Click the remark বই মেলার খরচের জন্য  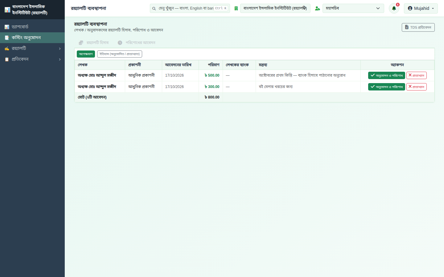coord(276,87)
